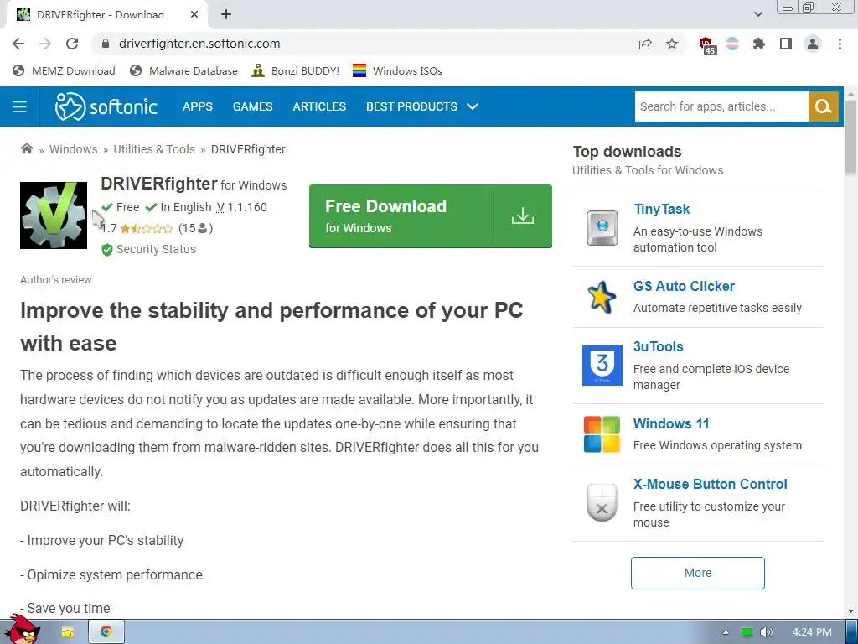
Task: Open the Extensions puzzle icon
Action: [x=759, y=44]
